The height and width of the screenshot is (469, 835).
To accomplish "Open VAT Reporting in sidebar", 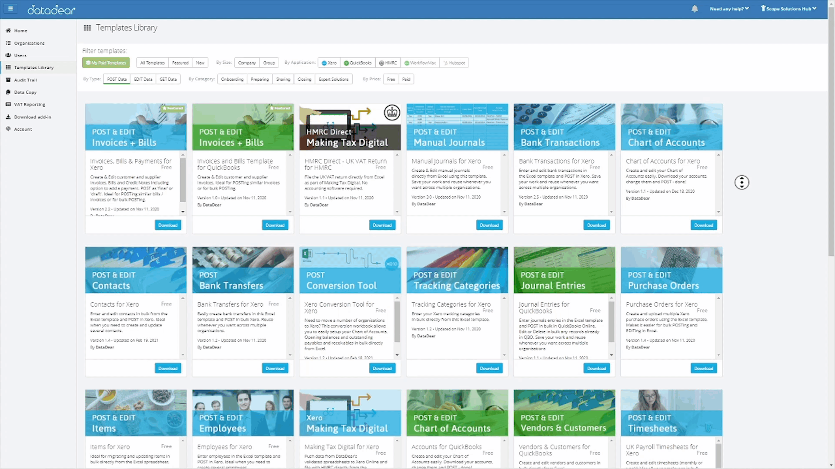I will tap(29, 105).
